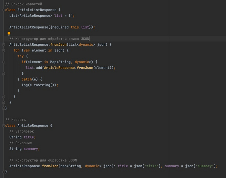Click fold end marker of the for loop
The width and height of the screenshot is (226, 178).
pyautogui.click(x=3, y=96)
